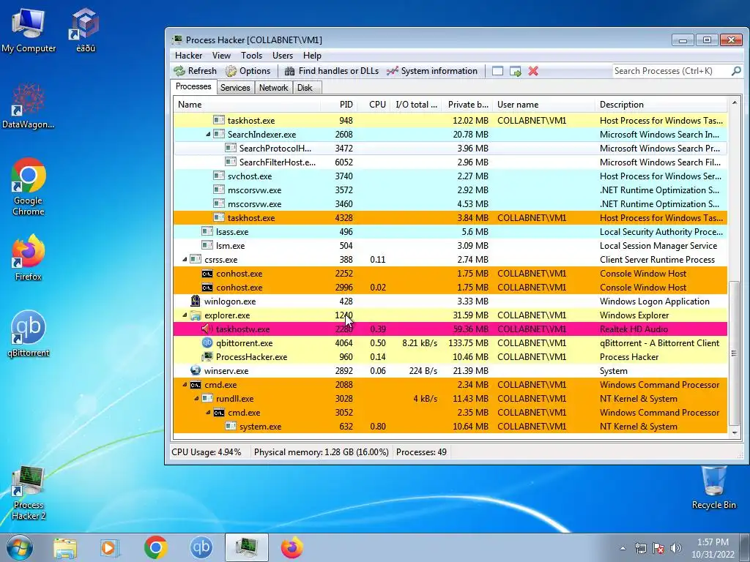Select the system.exe process row
The height and width of the screenshot is (562, 750).
[x=450, y=427]
